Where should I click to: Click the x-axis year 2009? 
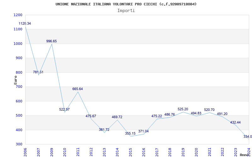52,152
